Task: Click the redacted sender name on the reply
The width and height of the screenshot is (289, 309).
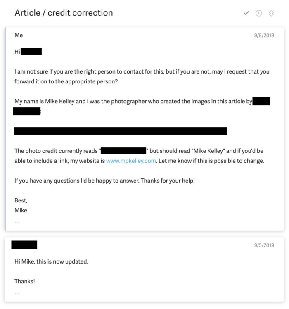Action: point(24,245)
